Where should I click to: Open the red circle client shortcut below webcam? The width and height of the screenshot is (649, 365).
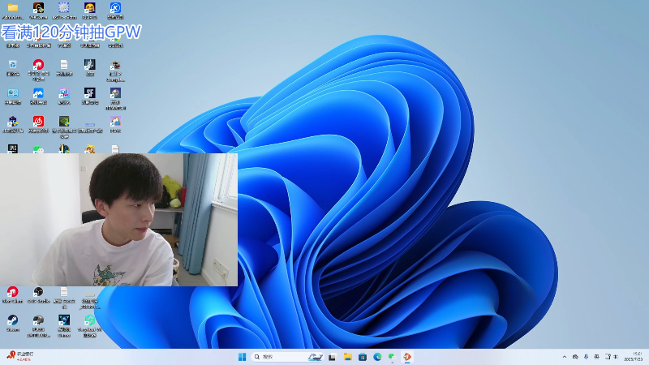tap(13, 292)
